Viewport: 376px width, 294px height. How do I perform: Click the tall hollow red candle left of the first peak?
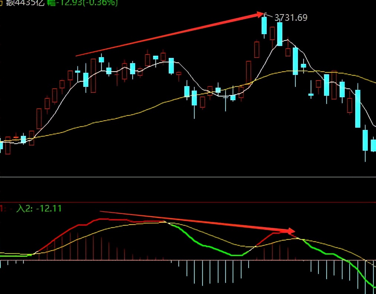click(93, 75)
